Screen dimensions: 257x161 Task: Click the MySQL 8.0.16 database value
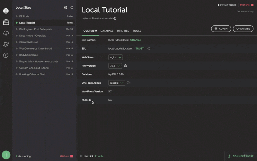click(116, 74)
